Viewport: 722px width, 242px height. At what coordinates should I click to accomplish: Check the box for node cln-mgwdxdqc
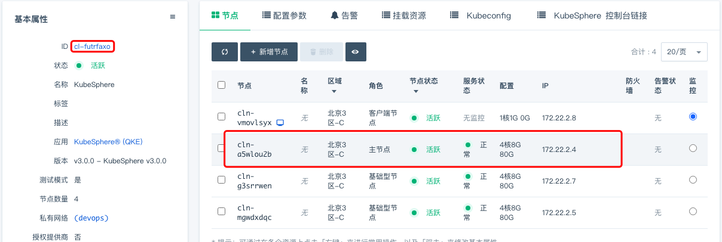pos(222,212)
